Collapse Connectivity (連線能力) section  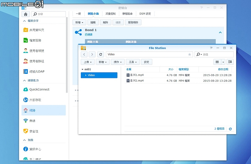[x=24, y=80]
